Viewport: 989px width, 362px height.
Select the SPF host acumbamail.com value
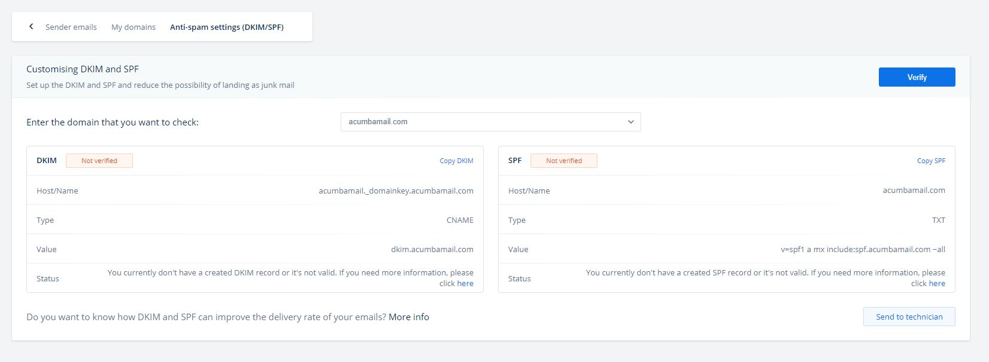(914, 191)
